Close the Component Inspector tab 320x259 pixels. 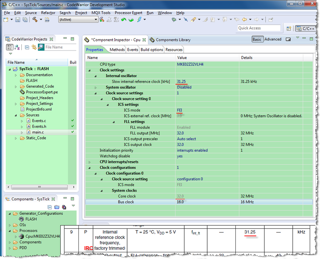coord(144,40)
